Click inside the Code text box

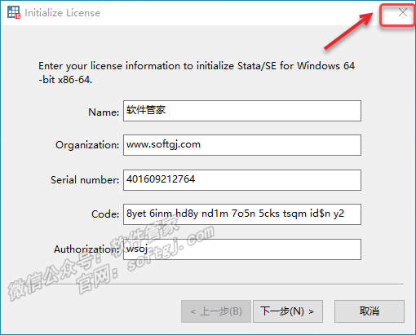[x=242, y=214]
